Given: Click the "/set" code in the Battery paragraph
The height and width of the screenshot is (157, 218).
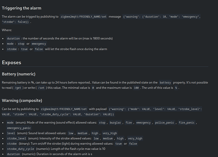Looking at the screenshot, I should (41, 88).
